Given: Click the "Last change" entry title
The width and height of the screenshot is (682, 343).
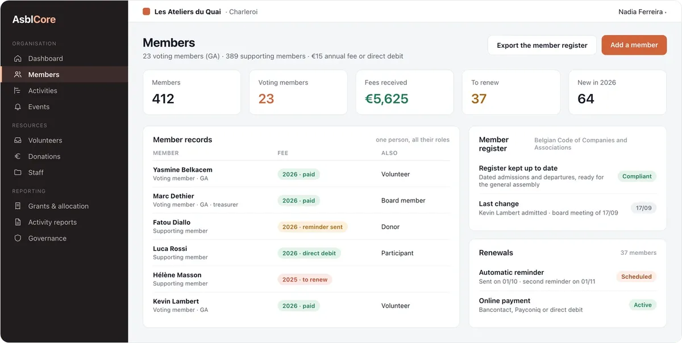Looking at the screenshot, I should (x=499, y=204).
